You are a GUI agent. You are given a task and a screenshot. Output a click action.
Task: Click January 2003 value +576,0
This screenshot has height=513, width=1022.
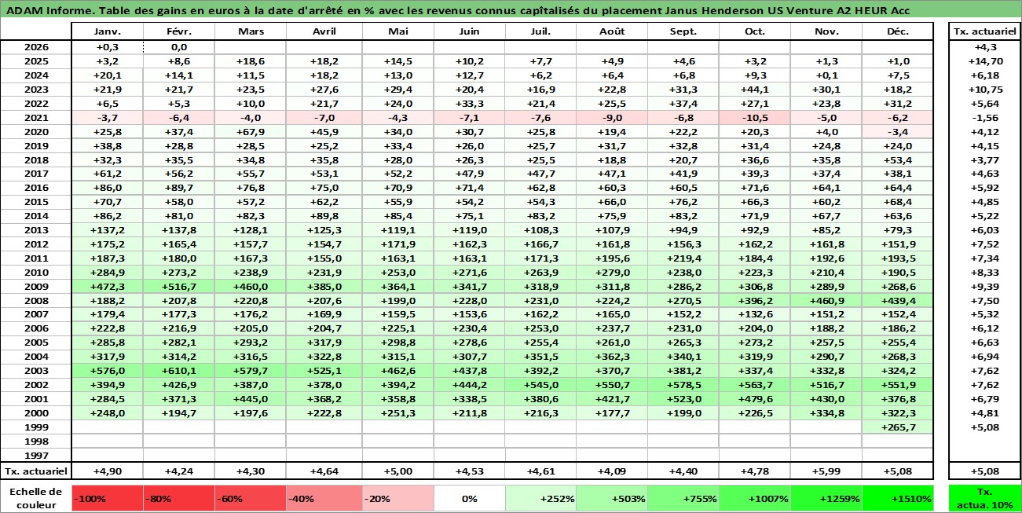tap(107, 371)
